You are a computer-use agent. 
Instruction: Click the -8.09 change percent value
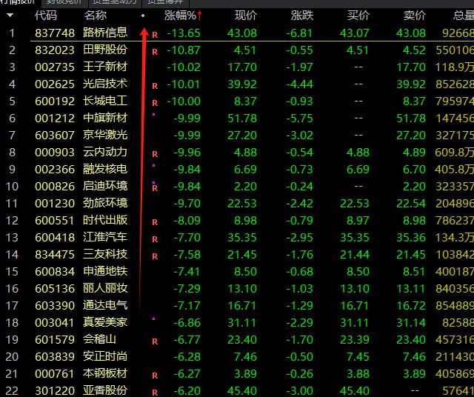point(187,221)
